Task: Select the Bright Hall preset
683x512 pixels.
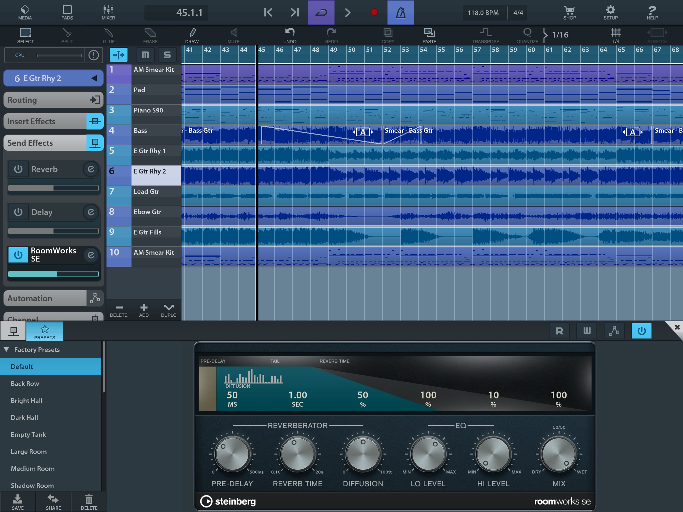Action: pos(26,400)
